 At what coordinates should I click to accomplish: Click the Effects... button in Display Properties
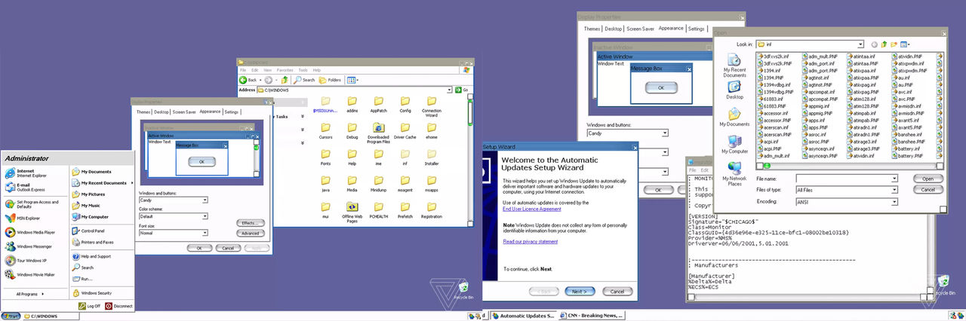tap(250, 223)
